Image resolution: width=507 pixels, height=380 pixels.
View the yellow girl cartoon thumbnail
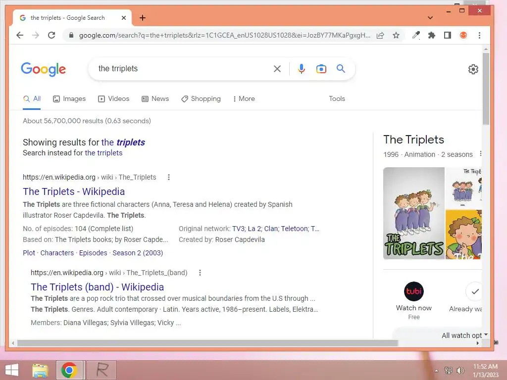[x=463, y=234]
